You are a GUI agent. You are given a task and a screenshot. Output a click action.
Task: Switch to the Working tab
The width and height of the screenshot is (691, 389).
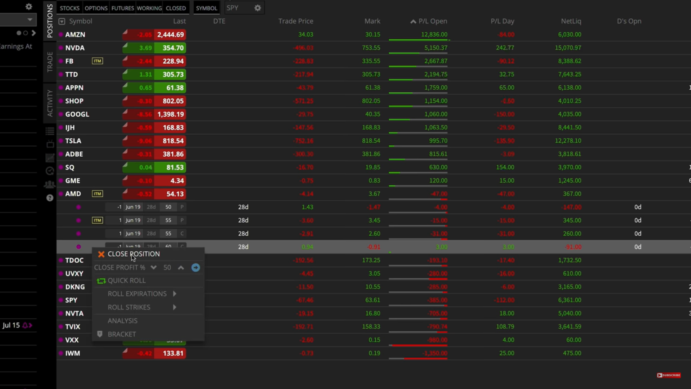[x=149, y=8]
